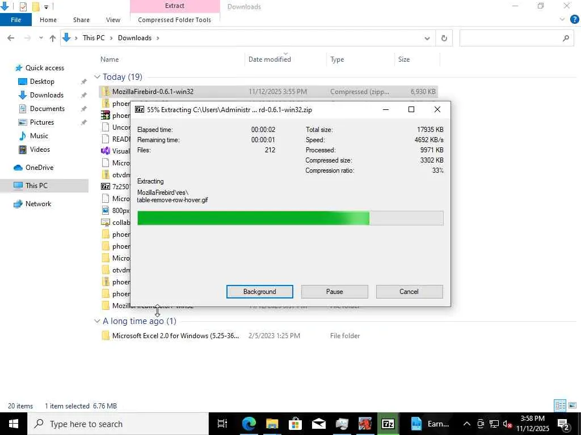Select OneDrive in the navigation pane
The height and width of the screenshot is (435, 581).
click(39, 168)
